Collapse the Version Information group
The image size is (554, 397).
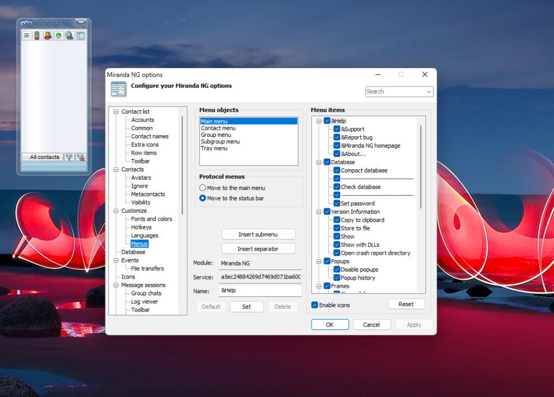pyautogui.click(x=319, y=211)
